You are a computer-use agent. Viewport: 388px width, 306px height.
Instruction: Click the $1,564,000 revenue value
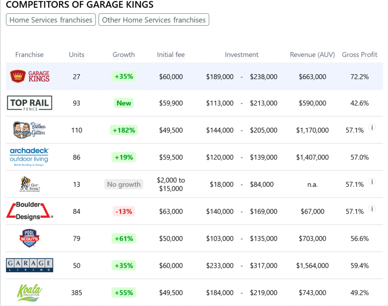click(312, 265)
